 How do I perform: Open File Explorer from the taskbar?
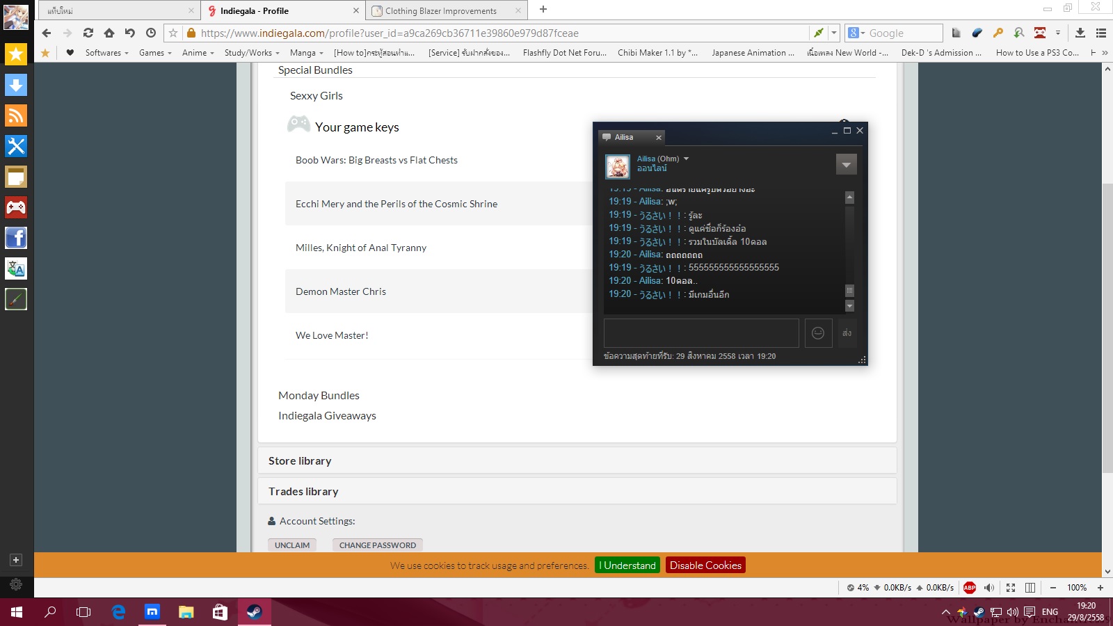click(186, 612)
